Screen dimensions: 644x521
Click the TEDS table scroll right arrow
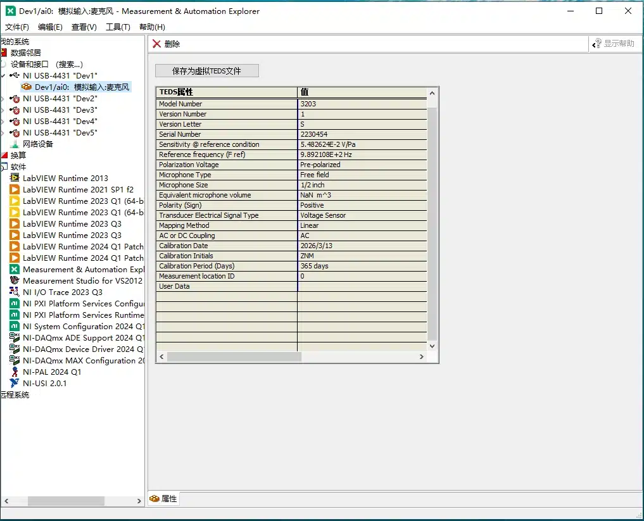[421, 357]
